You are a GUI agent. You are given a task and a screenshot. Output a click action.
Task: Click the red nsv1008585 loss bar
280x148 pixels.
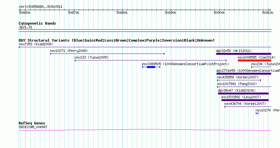[255, 60]
